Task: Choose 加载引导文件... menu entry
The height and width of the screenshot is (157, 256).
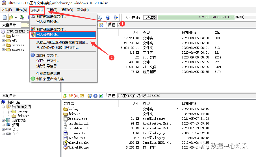Action: tap(63, 55)
